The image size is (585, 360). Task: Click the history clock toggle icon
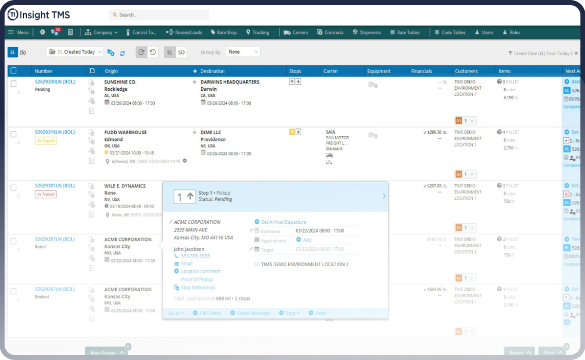tap(152, 52)
